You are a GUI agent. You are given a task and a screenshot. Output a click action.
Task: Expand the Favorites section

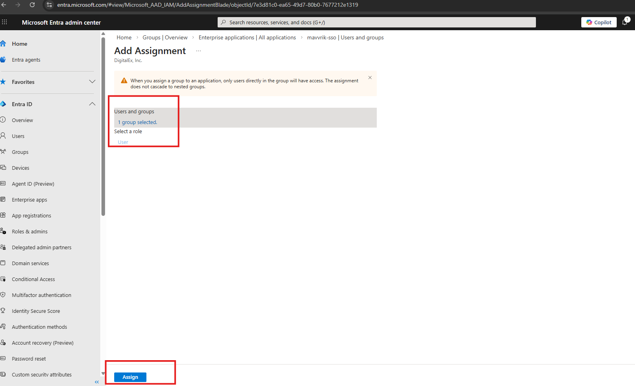click(x=92, y=82)
